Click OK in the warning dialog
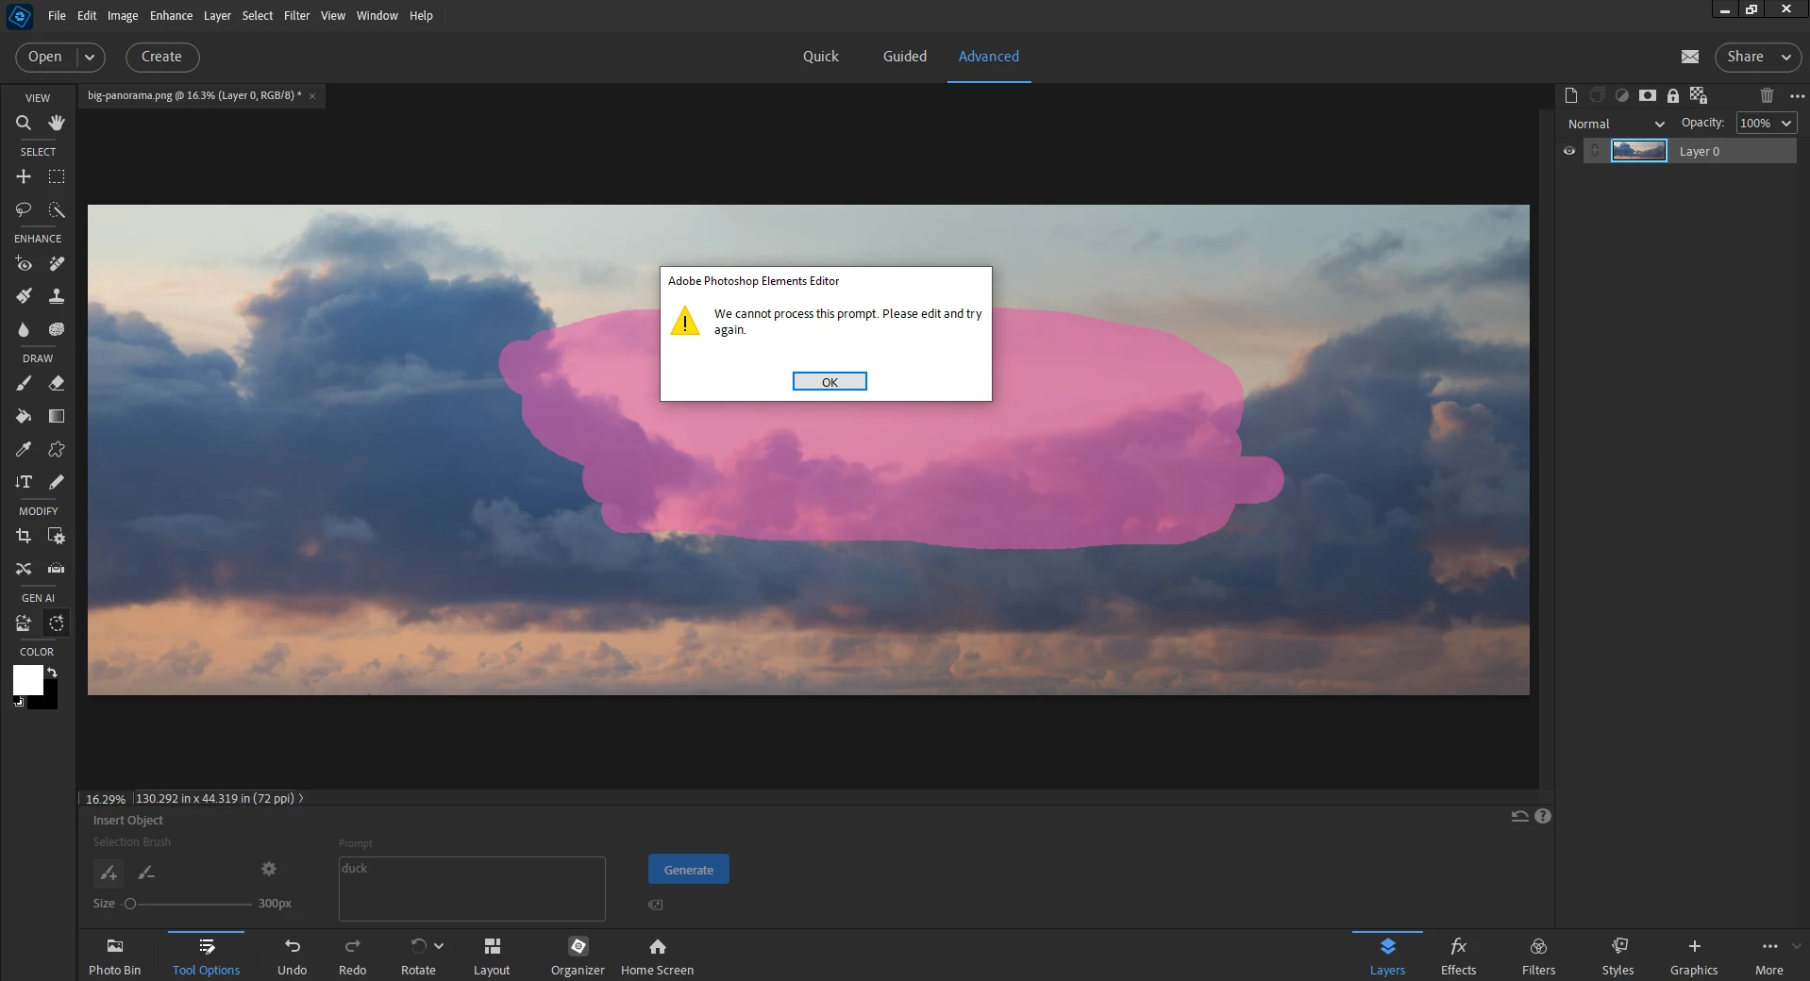1810x981 pixels. point(830,381)
